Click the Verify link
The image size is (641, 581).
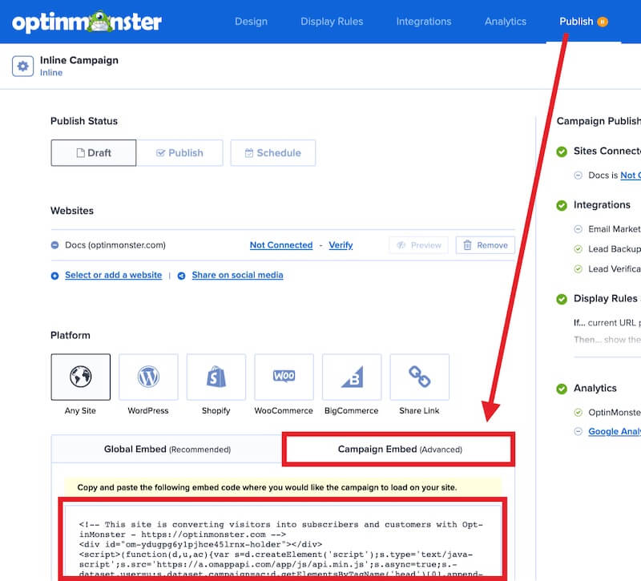pyautogui.click(x=341, y=245)
